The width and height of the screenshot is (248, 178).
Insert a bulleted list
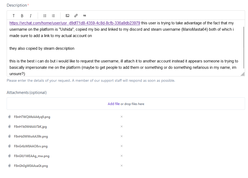point(45,16)
